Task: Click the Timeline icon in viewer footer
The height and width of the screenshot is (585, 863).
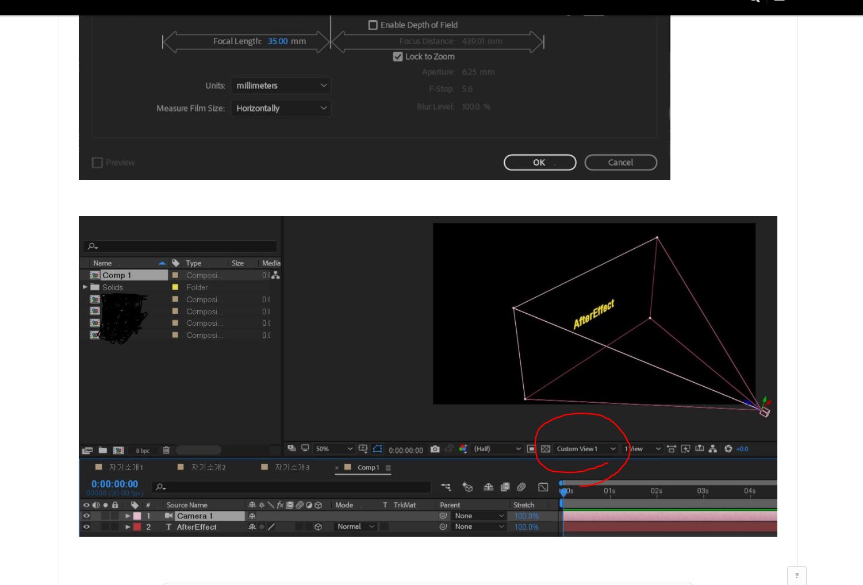Action: (x=699, y=449)
